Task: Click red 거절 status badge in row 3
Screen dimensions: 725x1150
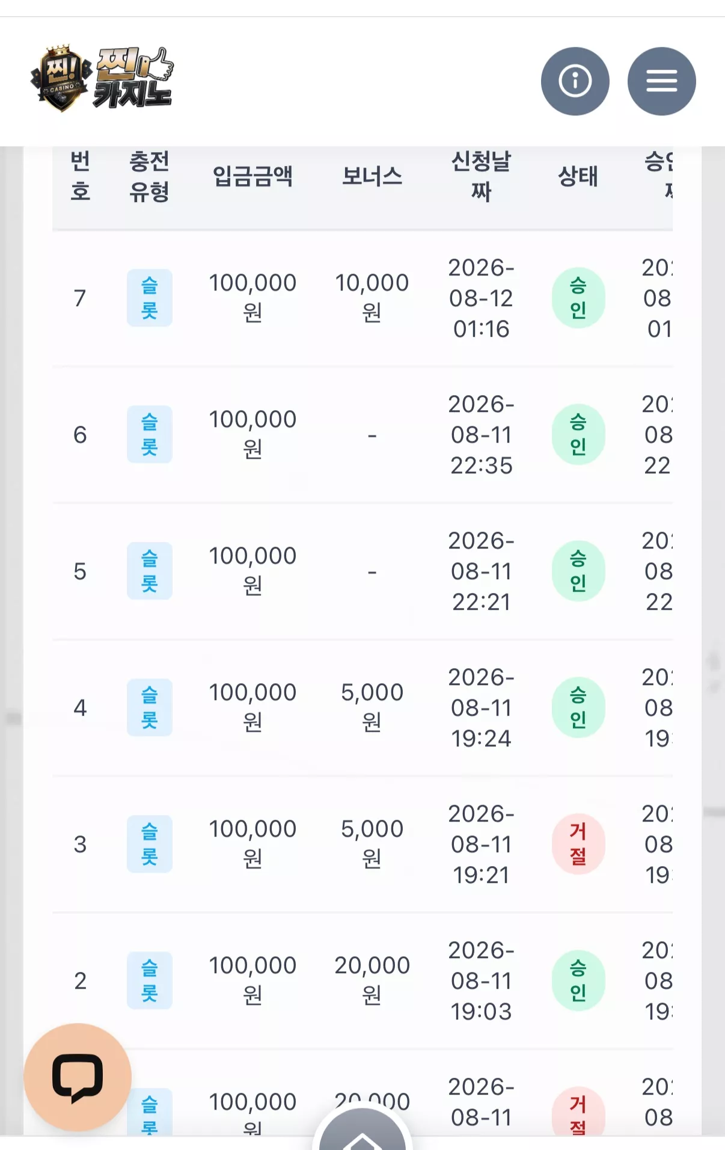Action: click(578, 844)
